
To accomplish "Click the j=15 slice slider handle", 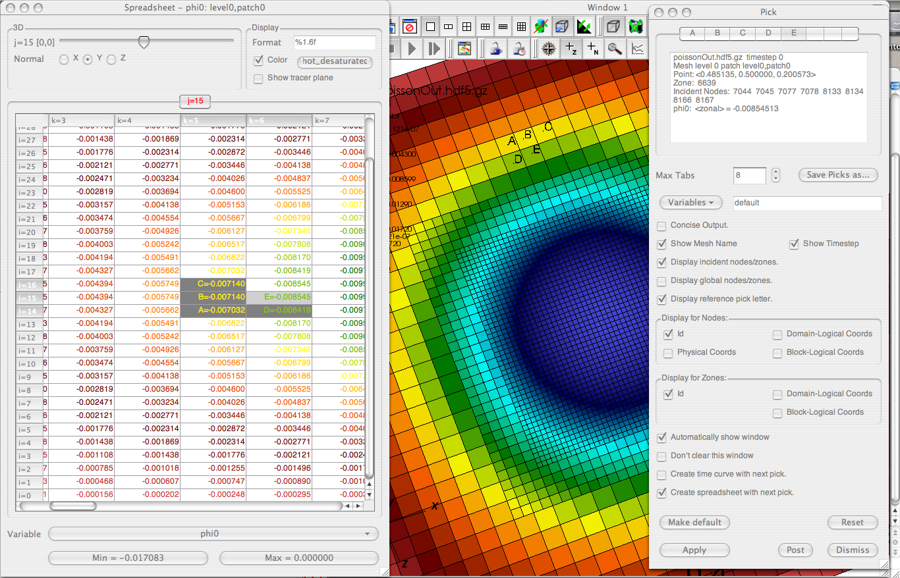I will click(143, 42).
